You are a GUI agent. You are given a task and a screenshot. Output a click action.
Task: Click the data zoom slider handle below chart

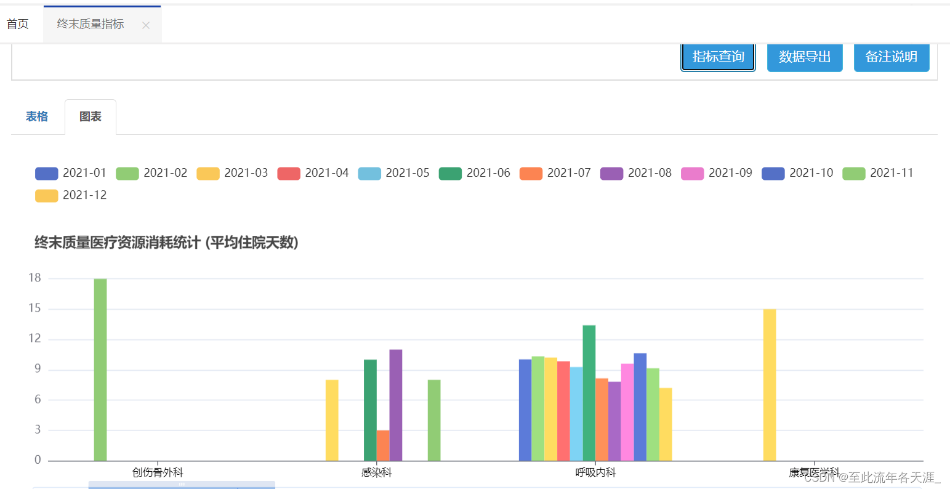click(182, 484)
